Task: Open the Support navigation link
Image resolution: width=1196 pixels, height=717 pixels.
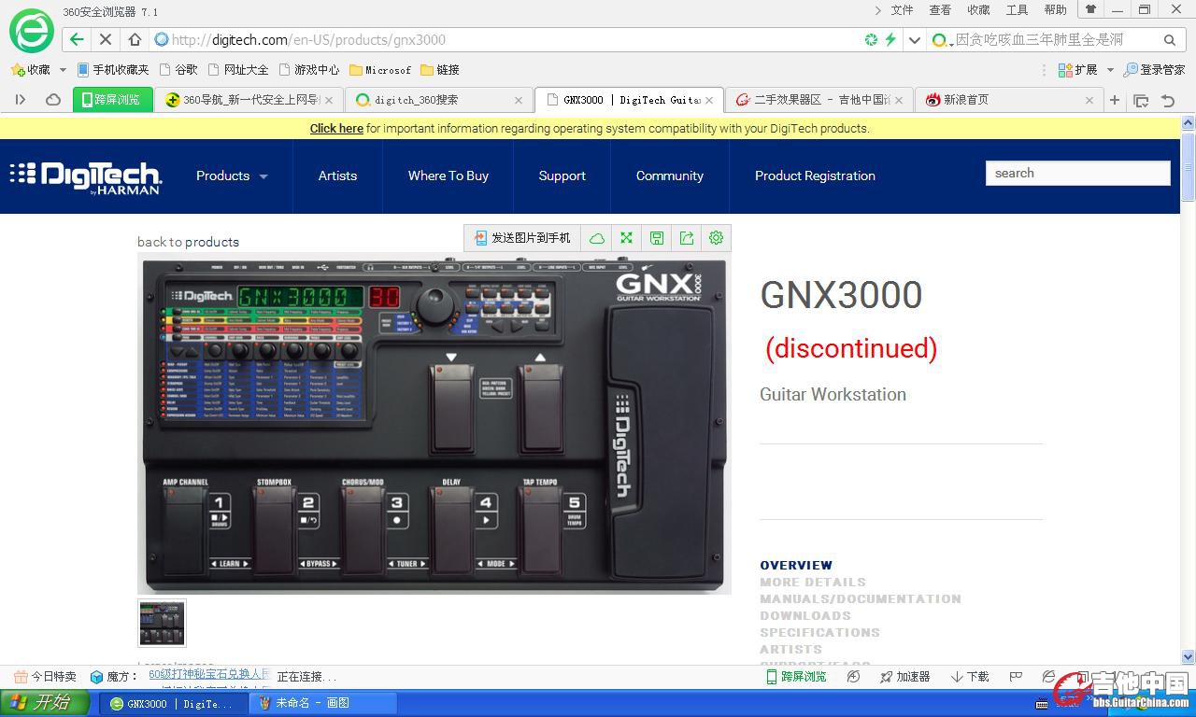Action: coord(562,176)
